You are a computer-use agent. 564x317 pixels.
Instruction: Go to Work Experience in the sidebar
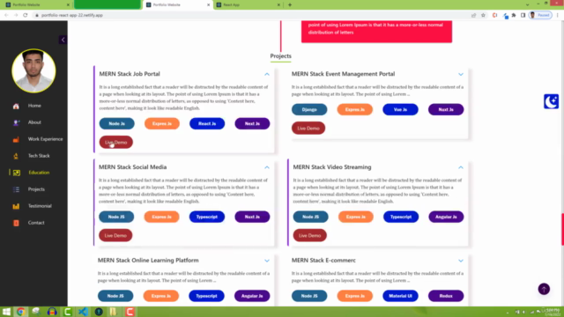point(45,139)
